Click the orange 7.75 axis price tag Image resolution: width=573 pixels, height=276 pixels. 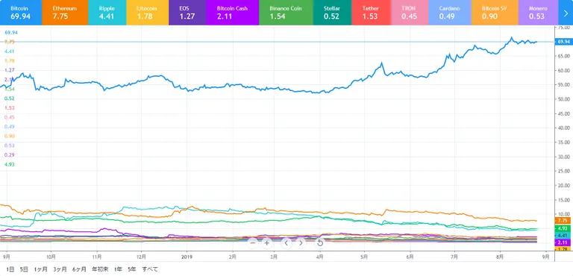click(562, 221)
